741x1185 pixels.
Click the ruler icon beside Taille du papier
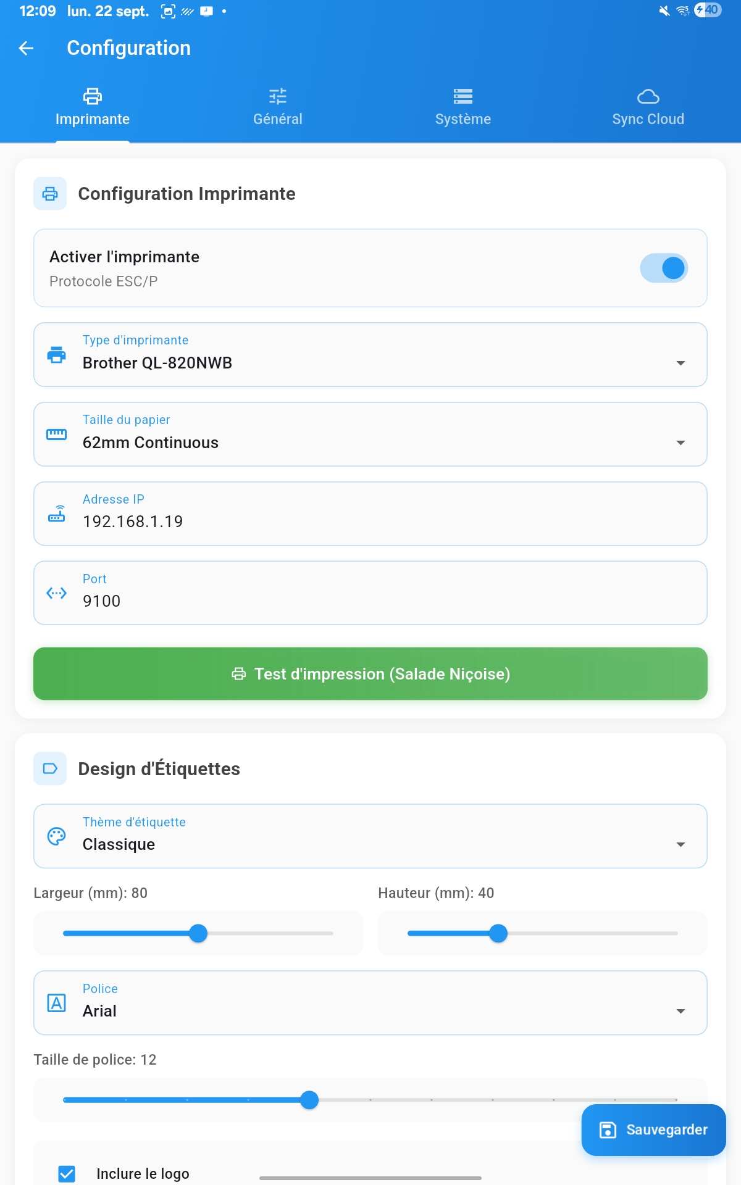coord(57,434)
